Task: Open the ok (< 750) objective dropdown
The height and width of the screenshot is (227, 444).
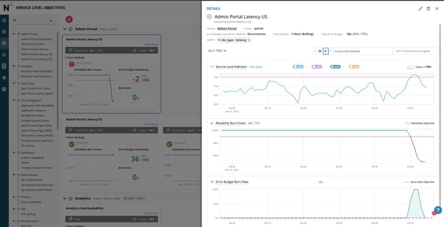Action: 217,51
